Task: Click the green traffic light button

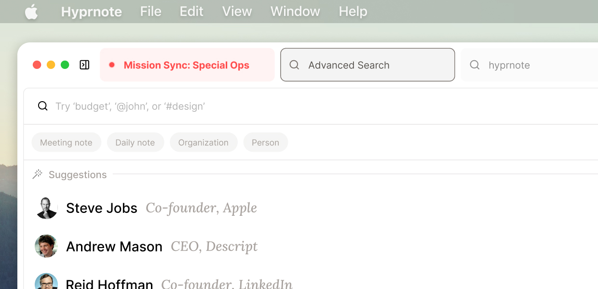Action: (65, 64)
